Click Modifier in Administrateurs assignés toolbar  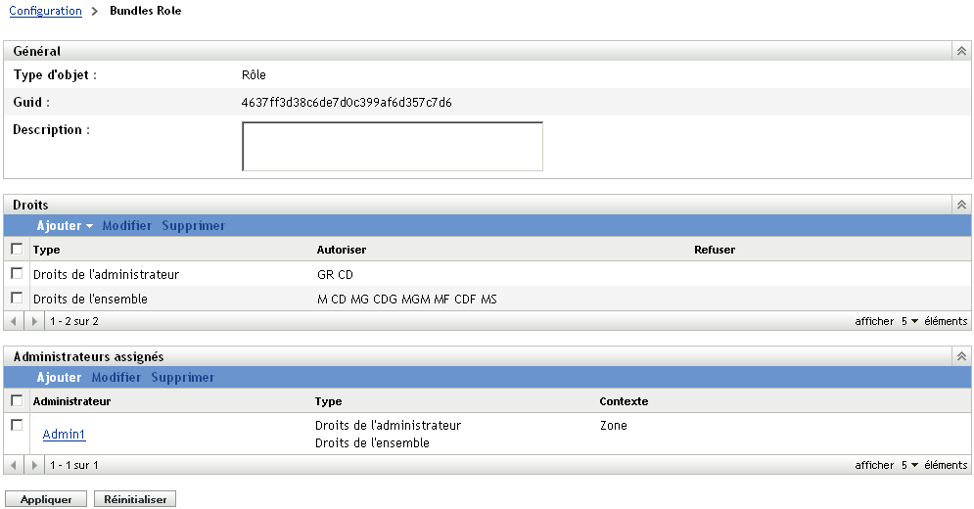pos(116,377)
